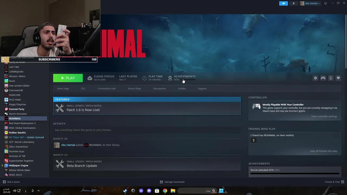Screen dimensions: 347x195
Task: Click the green PLAY button
Action: [68, 78]
